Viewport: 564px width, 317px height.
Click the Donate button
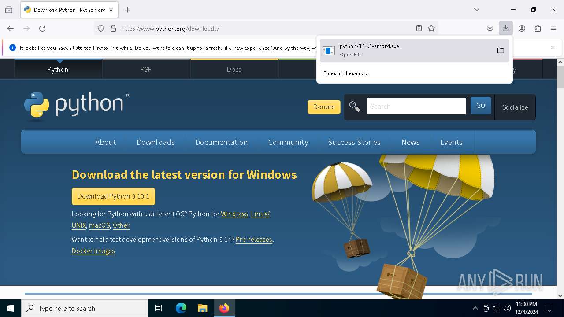click(324, 107)
